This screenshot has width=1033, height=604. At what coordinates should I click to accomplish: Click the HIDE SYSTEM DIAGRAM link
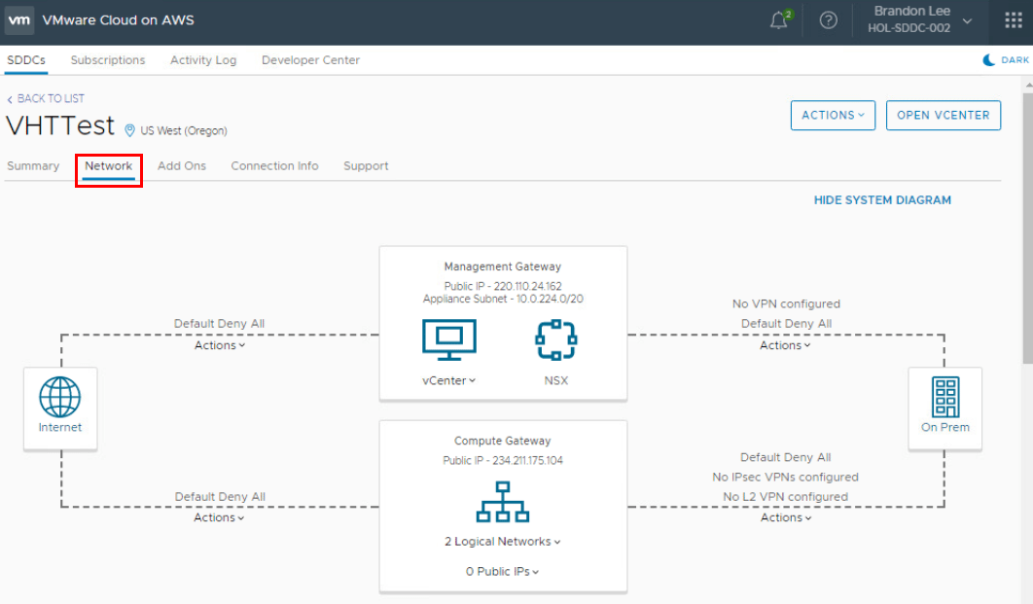click(882, 200)
